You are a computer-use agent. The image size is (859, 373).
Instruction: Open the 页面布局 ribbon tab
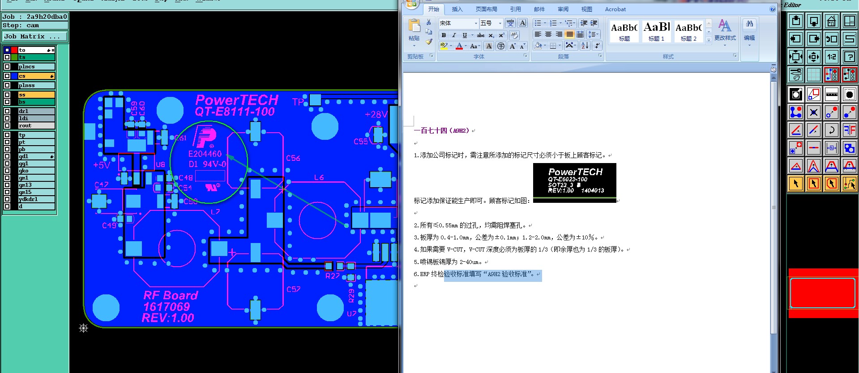(487, 9)
